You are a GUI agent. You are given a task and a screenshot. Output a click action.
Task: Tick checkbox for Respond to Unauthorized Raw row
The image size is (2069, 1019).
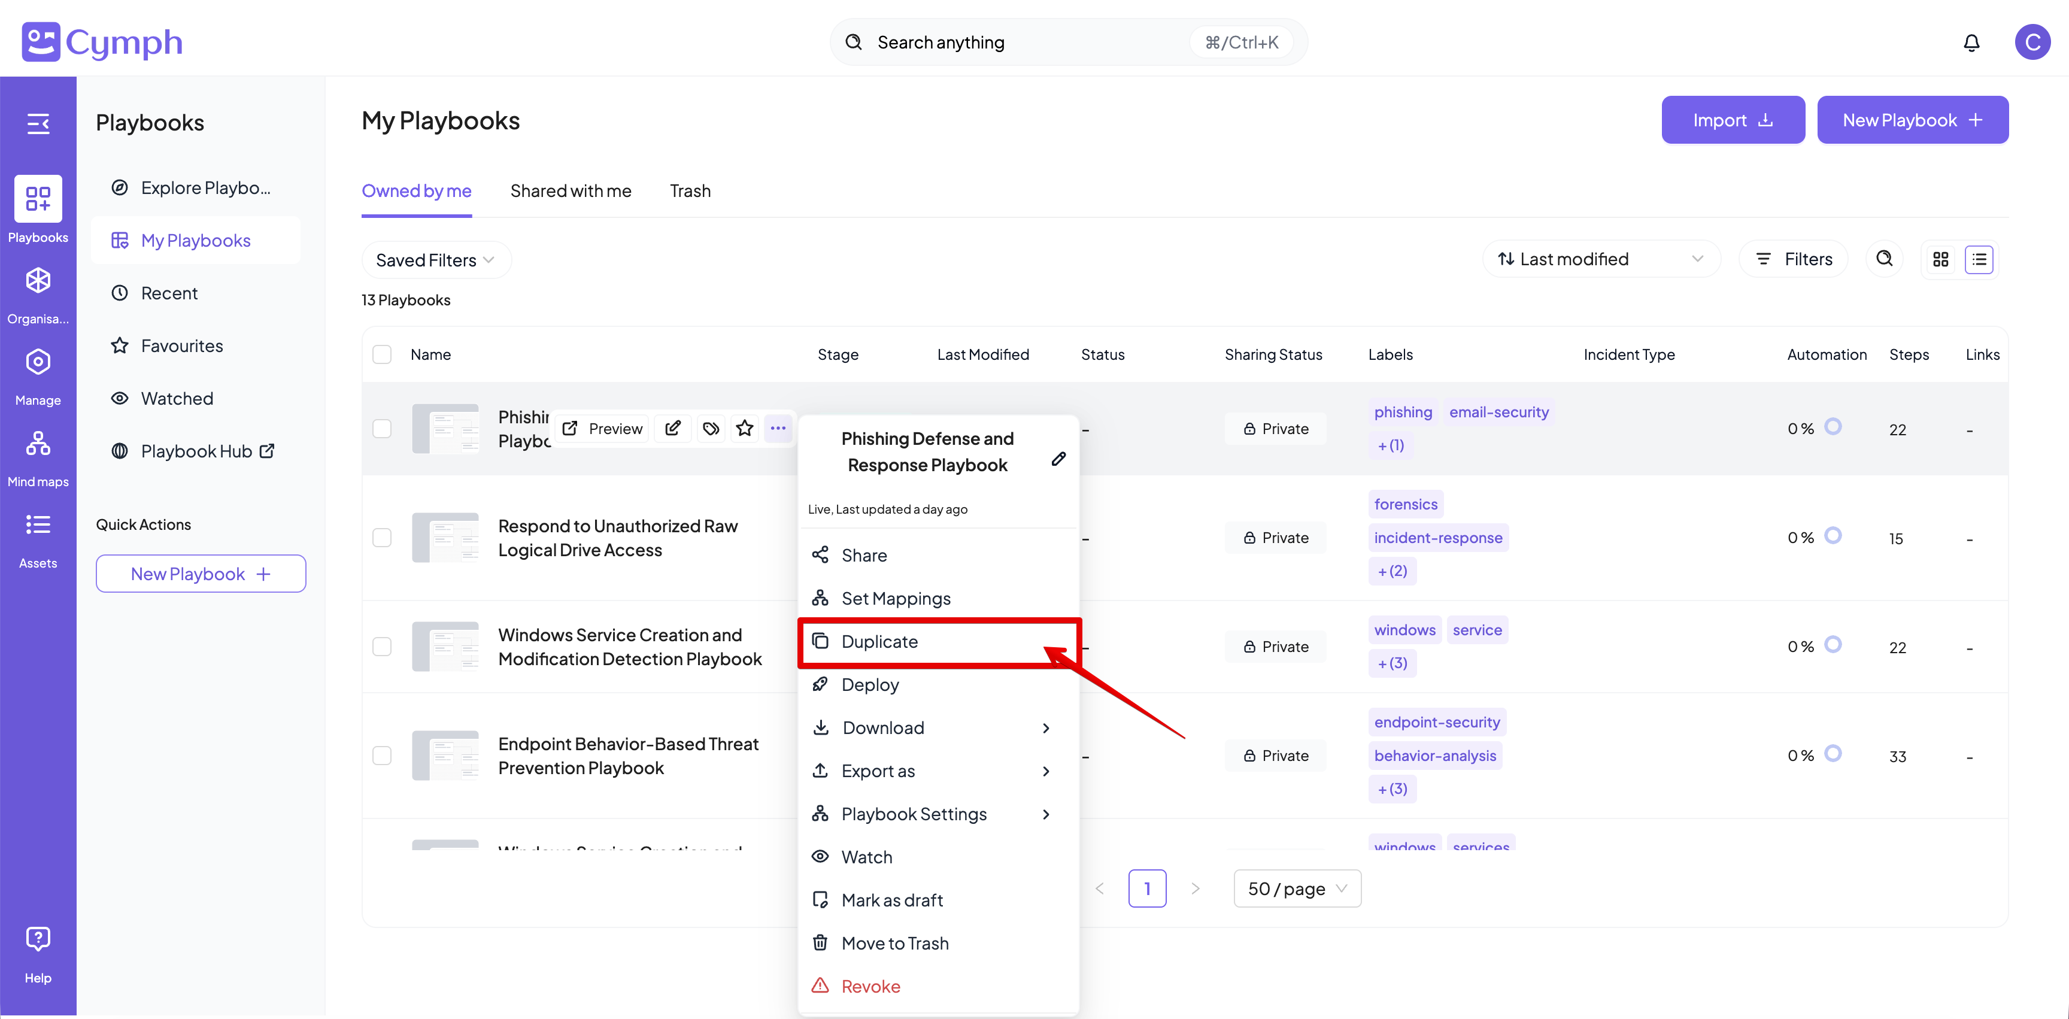383,537
